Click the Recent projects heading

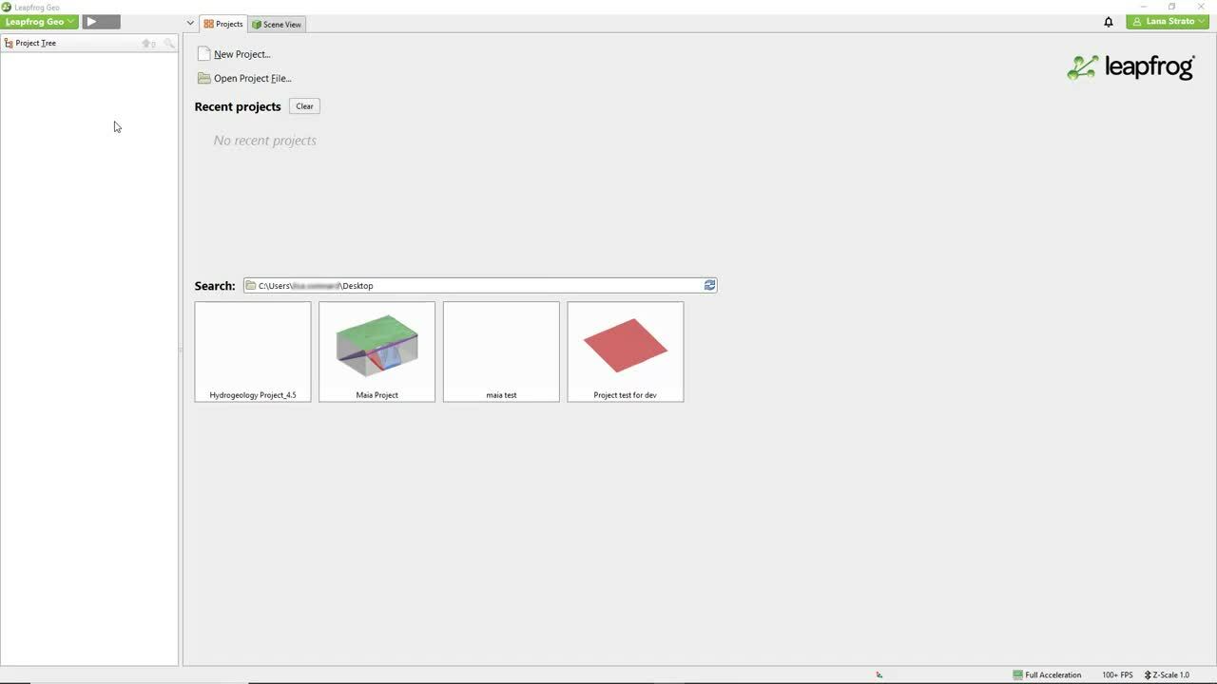(x=238, y=106)
